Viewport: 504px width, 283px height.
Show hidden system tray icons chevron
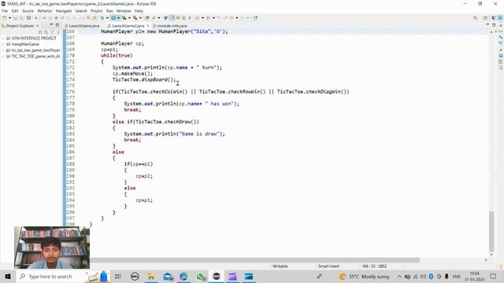pyautogui.click(x=399, y=276)
